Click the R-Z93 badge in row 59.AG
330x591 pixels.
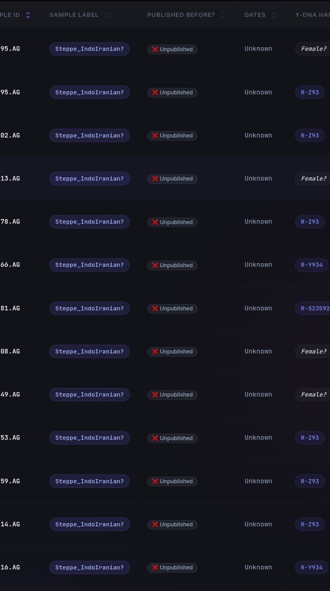point(310,481)
